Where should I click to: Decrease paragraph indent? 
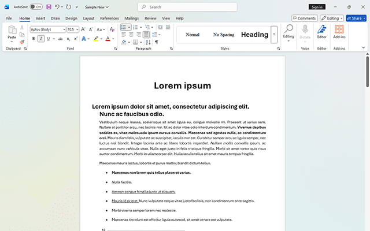click(x=160, y=27)
